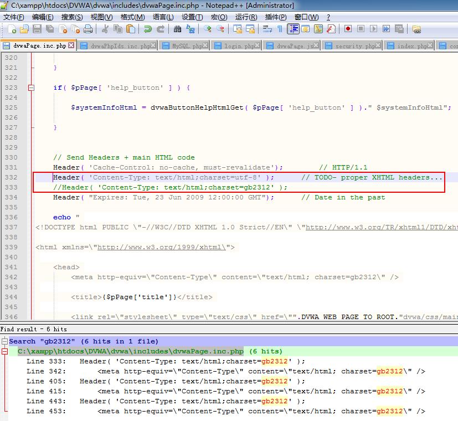Click the Print toolbar icon
The image size is (458, 421).
(88, 29)
